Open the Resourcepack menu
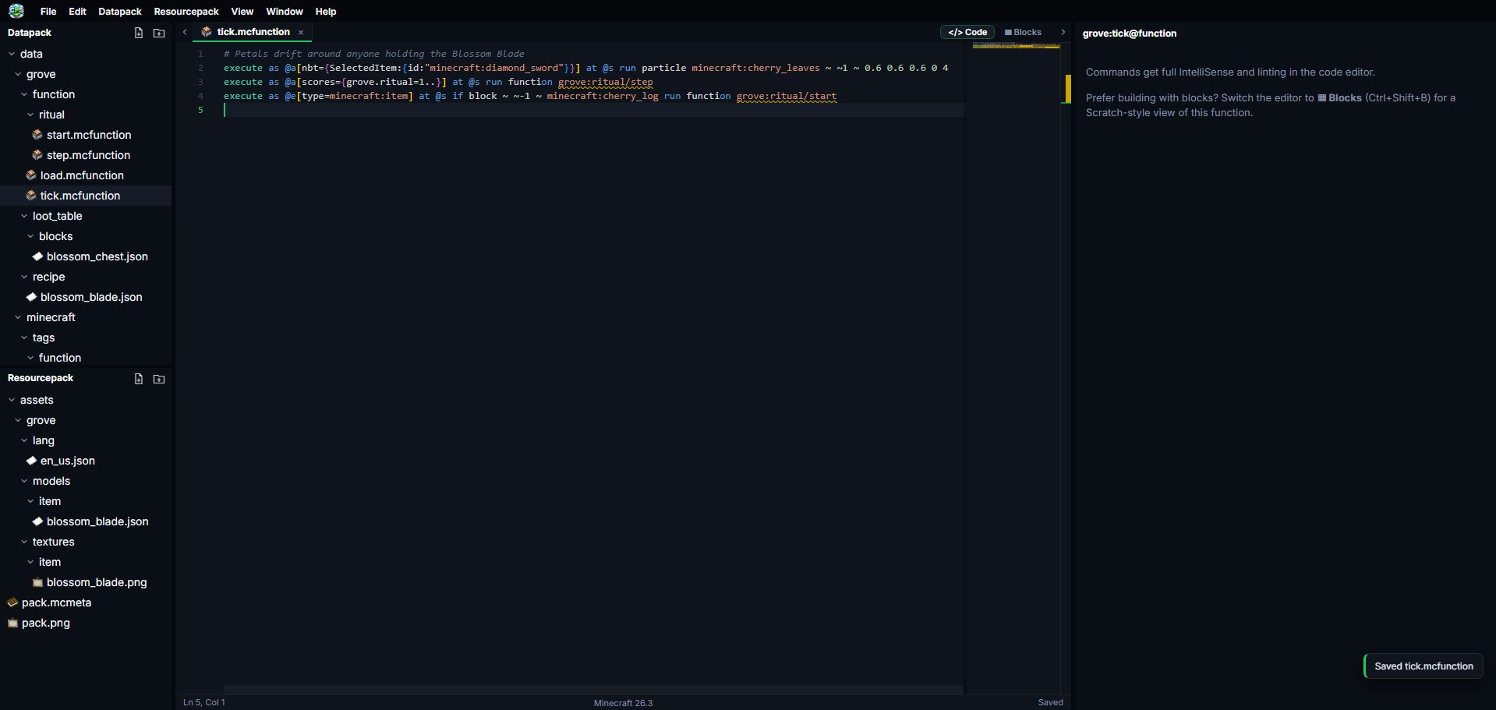Viewport: 1496px width, 710px height. pos(186,12)
